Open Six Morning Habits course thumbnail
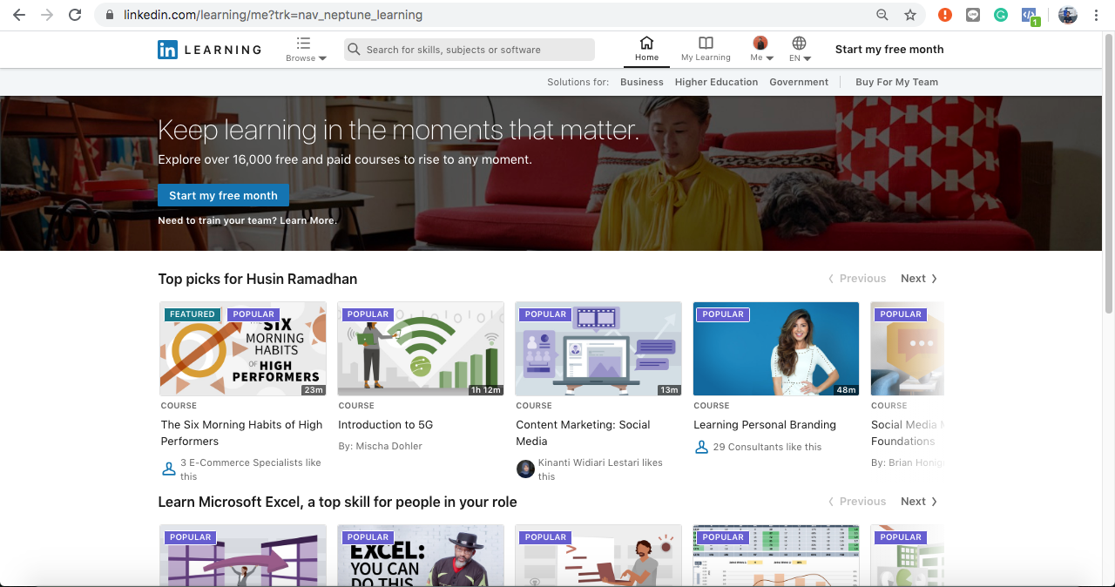Screen dimensions: 1115x587 click(243, 349)
